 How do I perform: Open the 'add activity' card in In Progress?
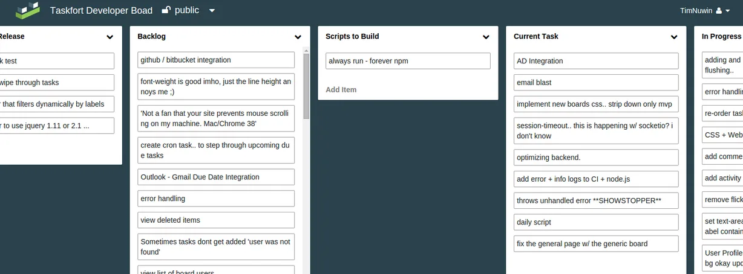722,178
